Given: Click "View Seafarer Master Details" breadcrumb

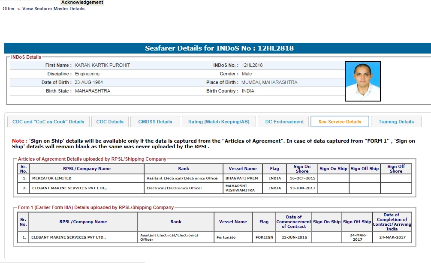Looking at the screenshot, I should click(x=53, y=9).
